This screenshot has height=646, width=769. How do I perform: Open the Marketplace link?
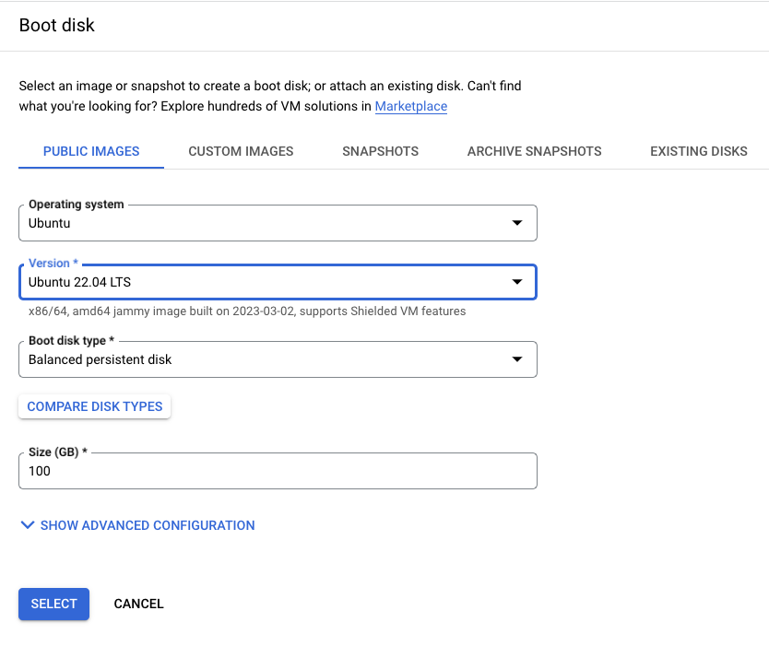point(410,106)
